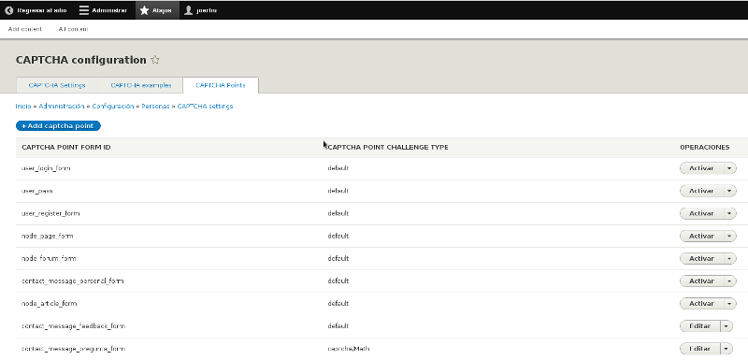Image resolution: width=748 pixels, height=360 pixels.
Task: Select the node_page_form row text
Action: tap(48, 236)
